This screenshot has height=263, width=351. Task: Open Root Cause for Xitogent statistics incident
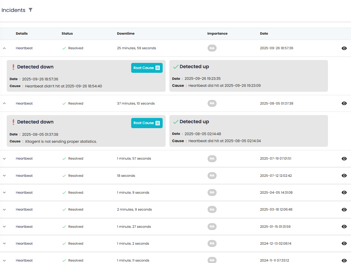coord(147,123)
